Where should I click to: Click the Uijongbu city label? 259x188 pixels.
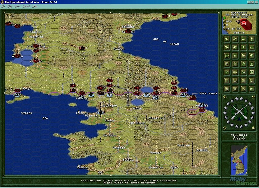coord(110,106)
